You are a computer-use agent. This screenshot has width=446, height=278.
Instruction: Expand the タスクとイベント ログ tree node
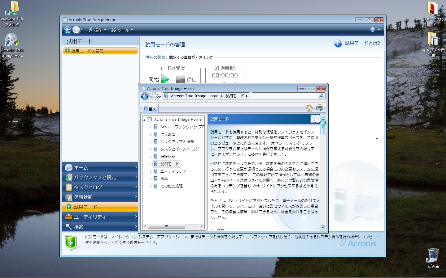click(151, 149)
